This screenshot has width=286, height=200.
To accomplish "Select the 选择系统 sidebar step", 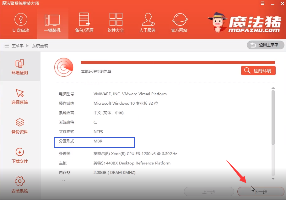I will pos(20,96).
